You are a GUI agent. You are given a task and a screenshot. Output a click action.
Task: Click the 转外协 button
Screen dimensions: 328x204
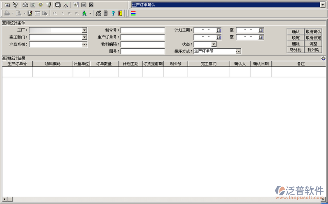296,50
